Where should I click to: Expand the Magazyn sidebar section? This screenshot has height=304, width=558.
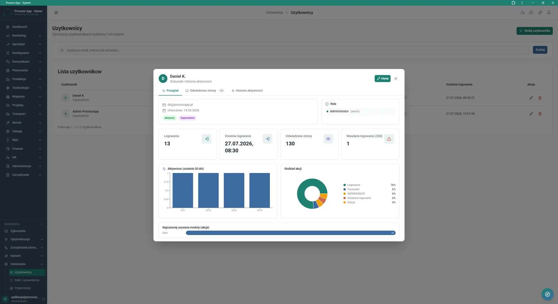click(23, 96)
